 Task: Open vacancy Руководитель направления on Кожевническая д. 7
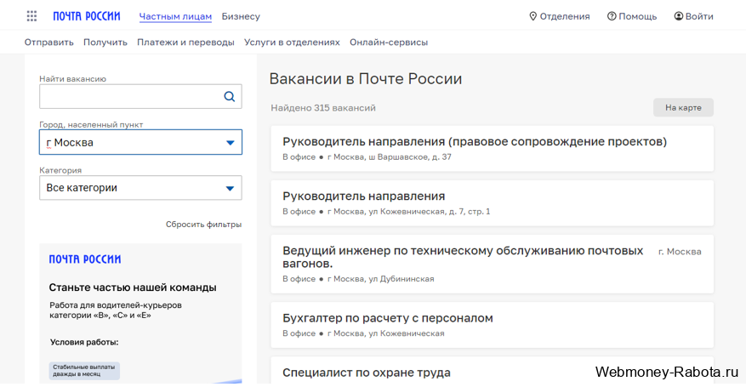[x=492, y=203]
